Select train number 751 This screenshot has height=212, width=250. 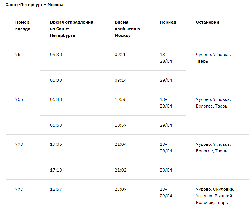pos(19,55)
